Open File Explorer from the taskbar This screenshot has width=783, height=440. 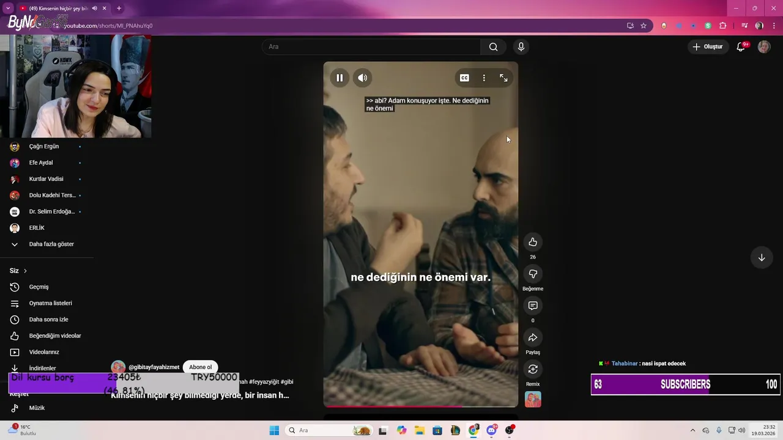420,430
